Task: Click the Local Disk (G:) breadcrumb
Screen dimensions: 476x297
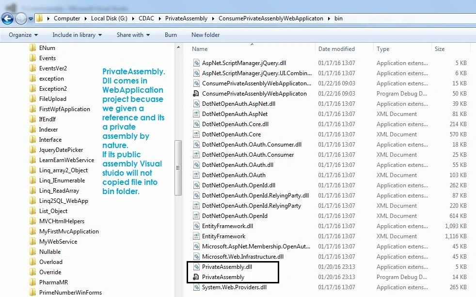Action: coord(109,18)
